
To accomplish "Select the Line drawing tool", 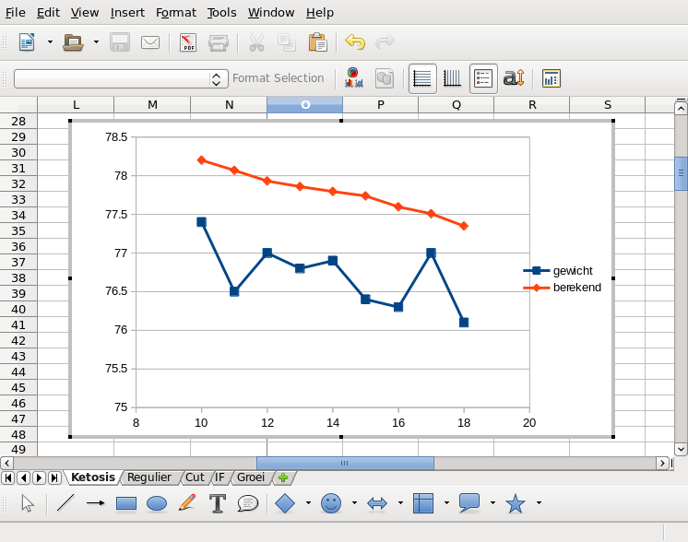I will tap(65, 503).
